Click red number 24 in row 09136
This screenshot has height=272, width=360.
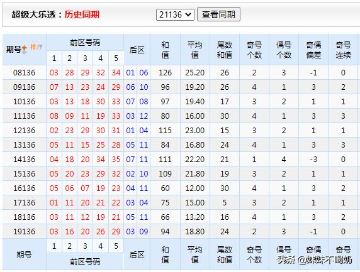tap(101, 87)
